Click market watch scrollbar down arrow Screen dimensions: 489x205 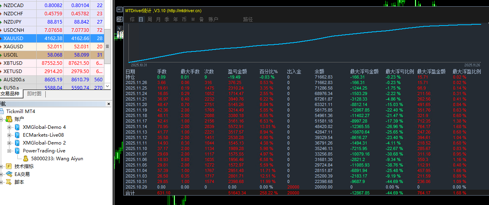tap(108, 86)
